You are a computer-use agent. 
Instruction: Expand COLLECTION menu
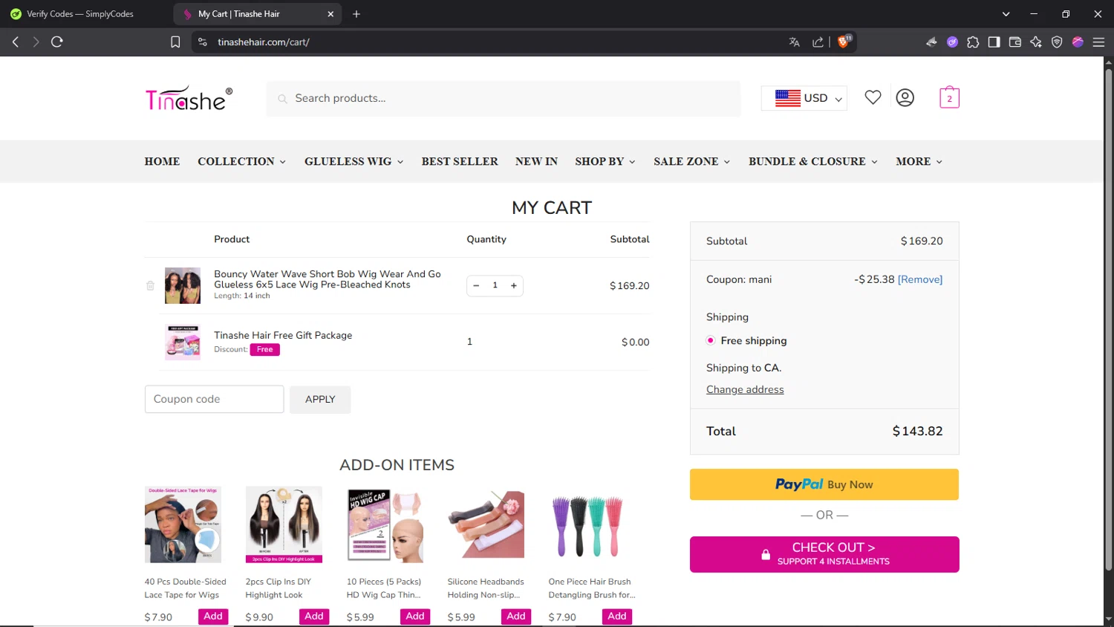(x=242, y=161)
